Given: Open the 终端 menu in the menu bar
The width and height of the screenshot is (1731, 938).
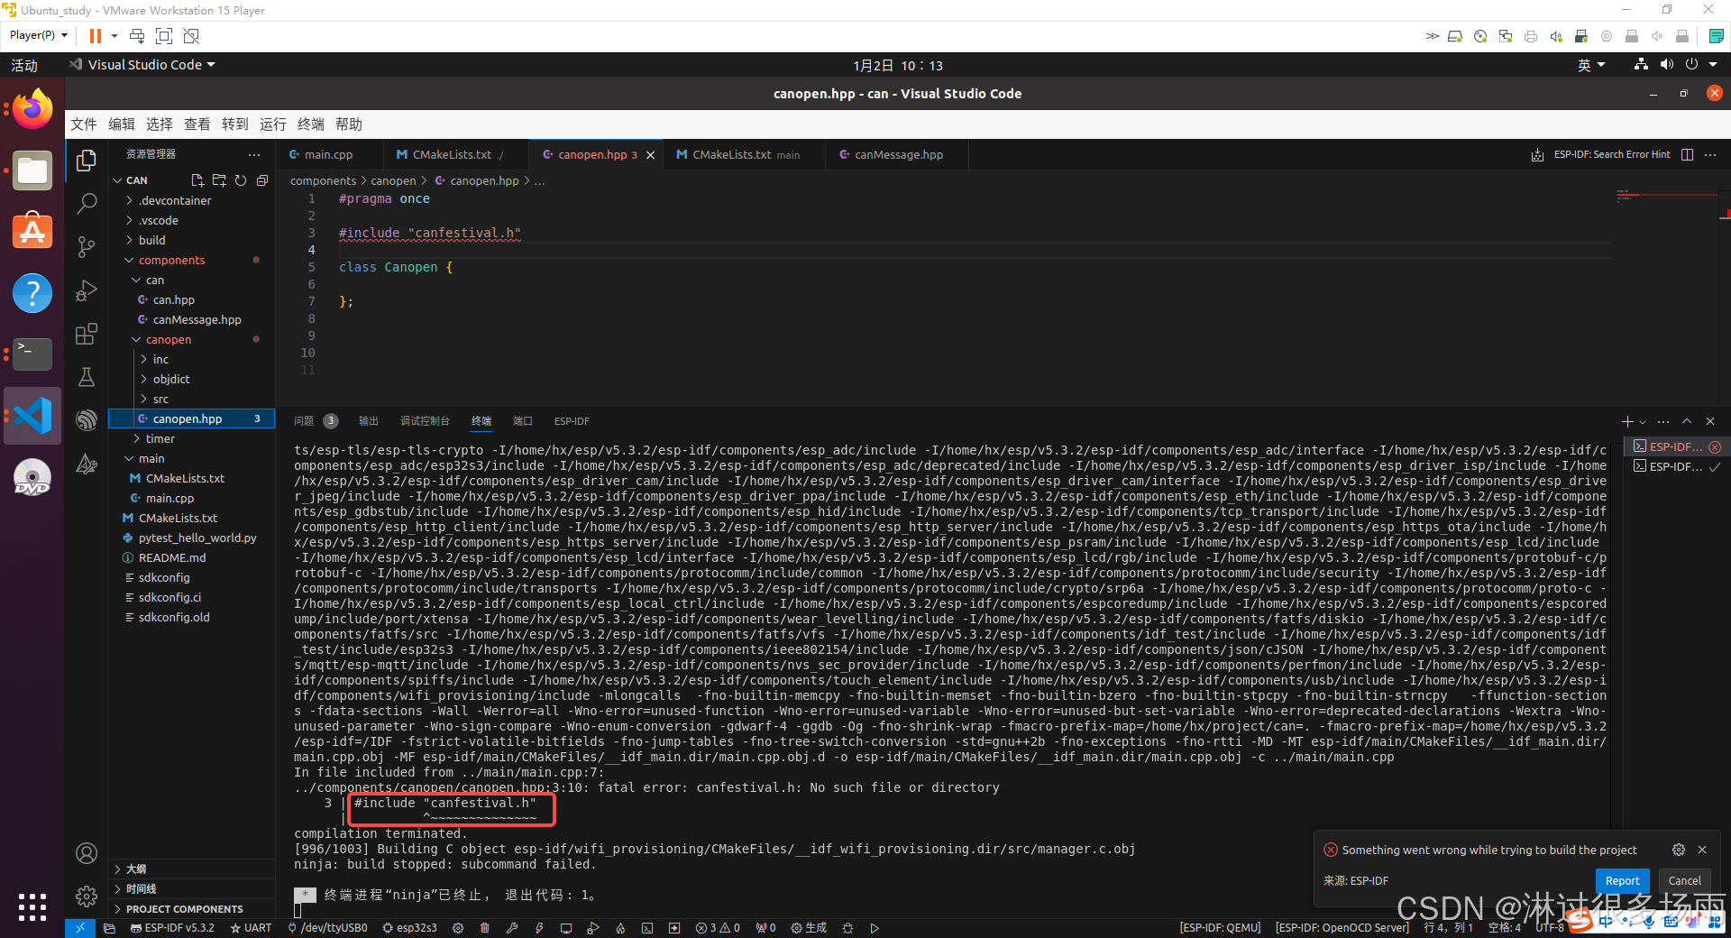Looking at the screenshot, I should 311,124.
